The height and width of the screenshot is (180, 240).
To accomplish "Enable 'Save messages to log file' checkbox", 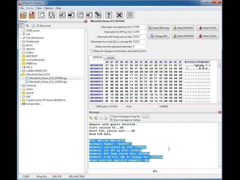I will (x=111, y=116).
